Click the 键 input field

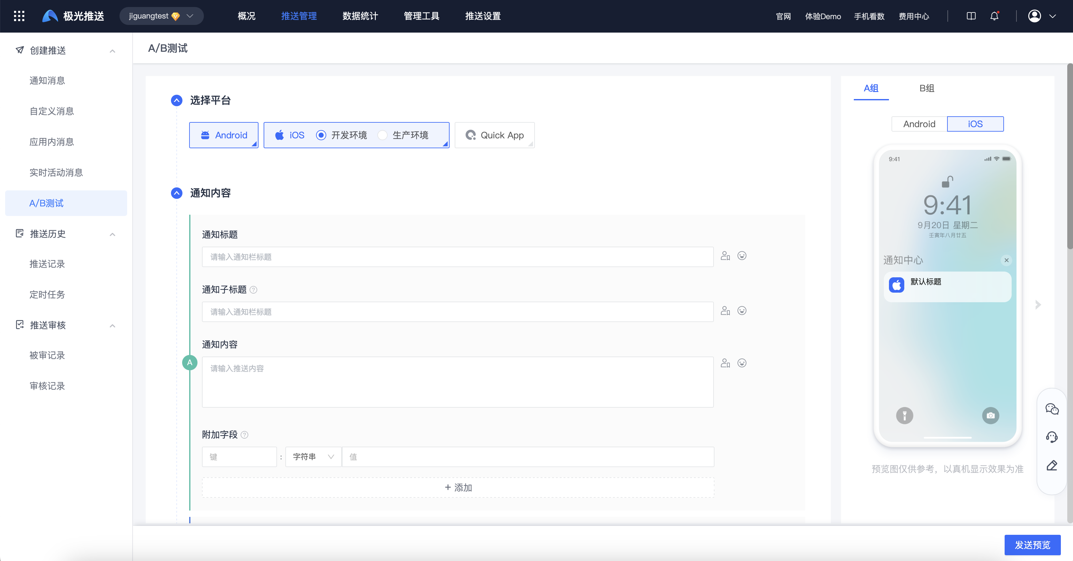pyautogui.click(x=240, y=457)
